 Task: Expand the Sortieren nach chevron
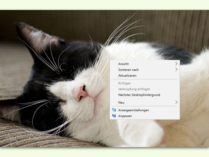[x=176, y=70]
